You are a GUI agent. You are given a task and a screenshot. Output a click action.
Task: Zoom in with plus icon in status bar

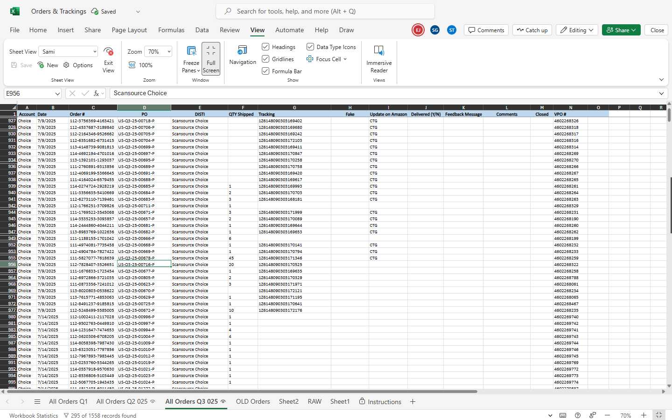point(644,415)
